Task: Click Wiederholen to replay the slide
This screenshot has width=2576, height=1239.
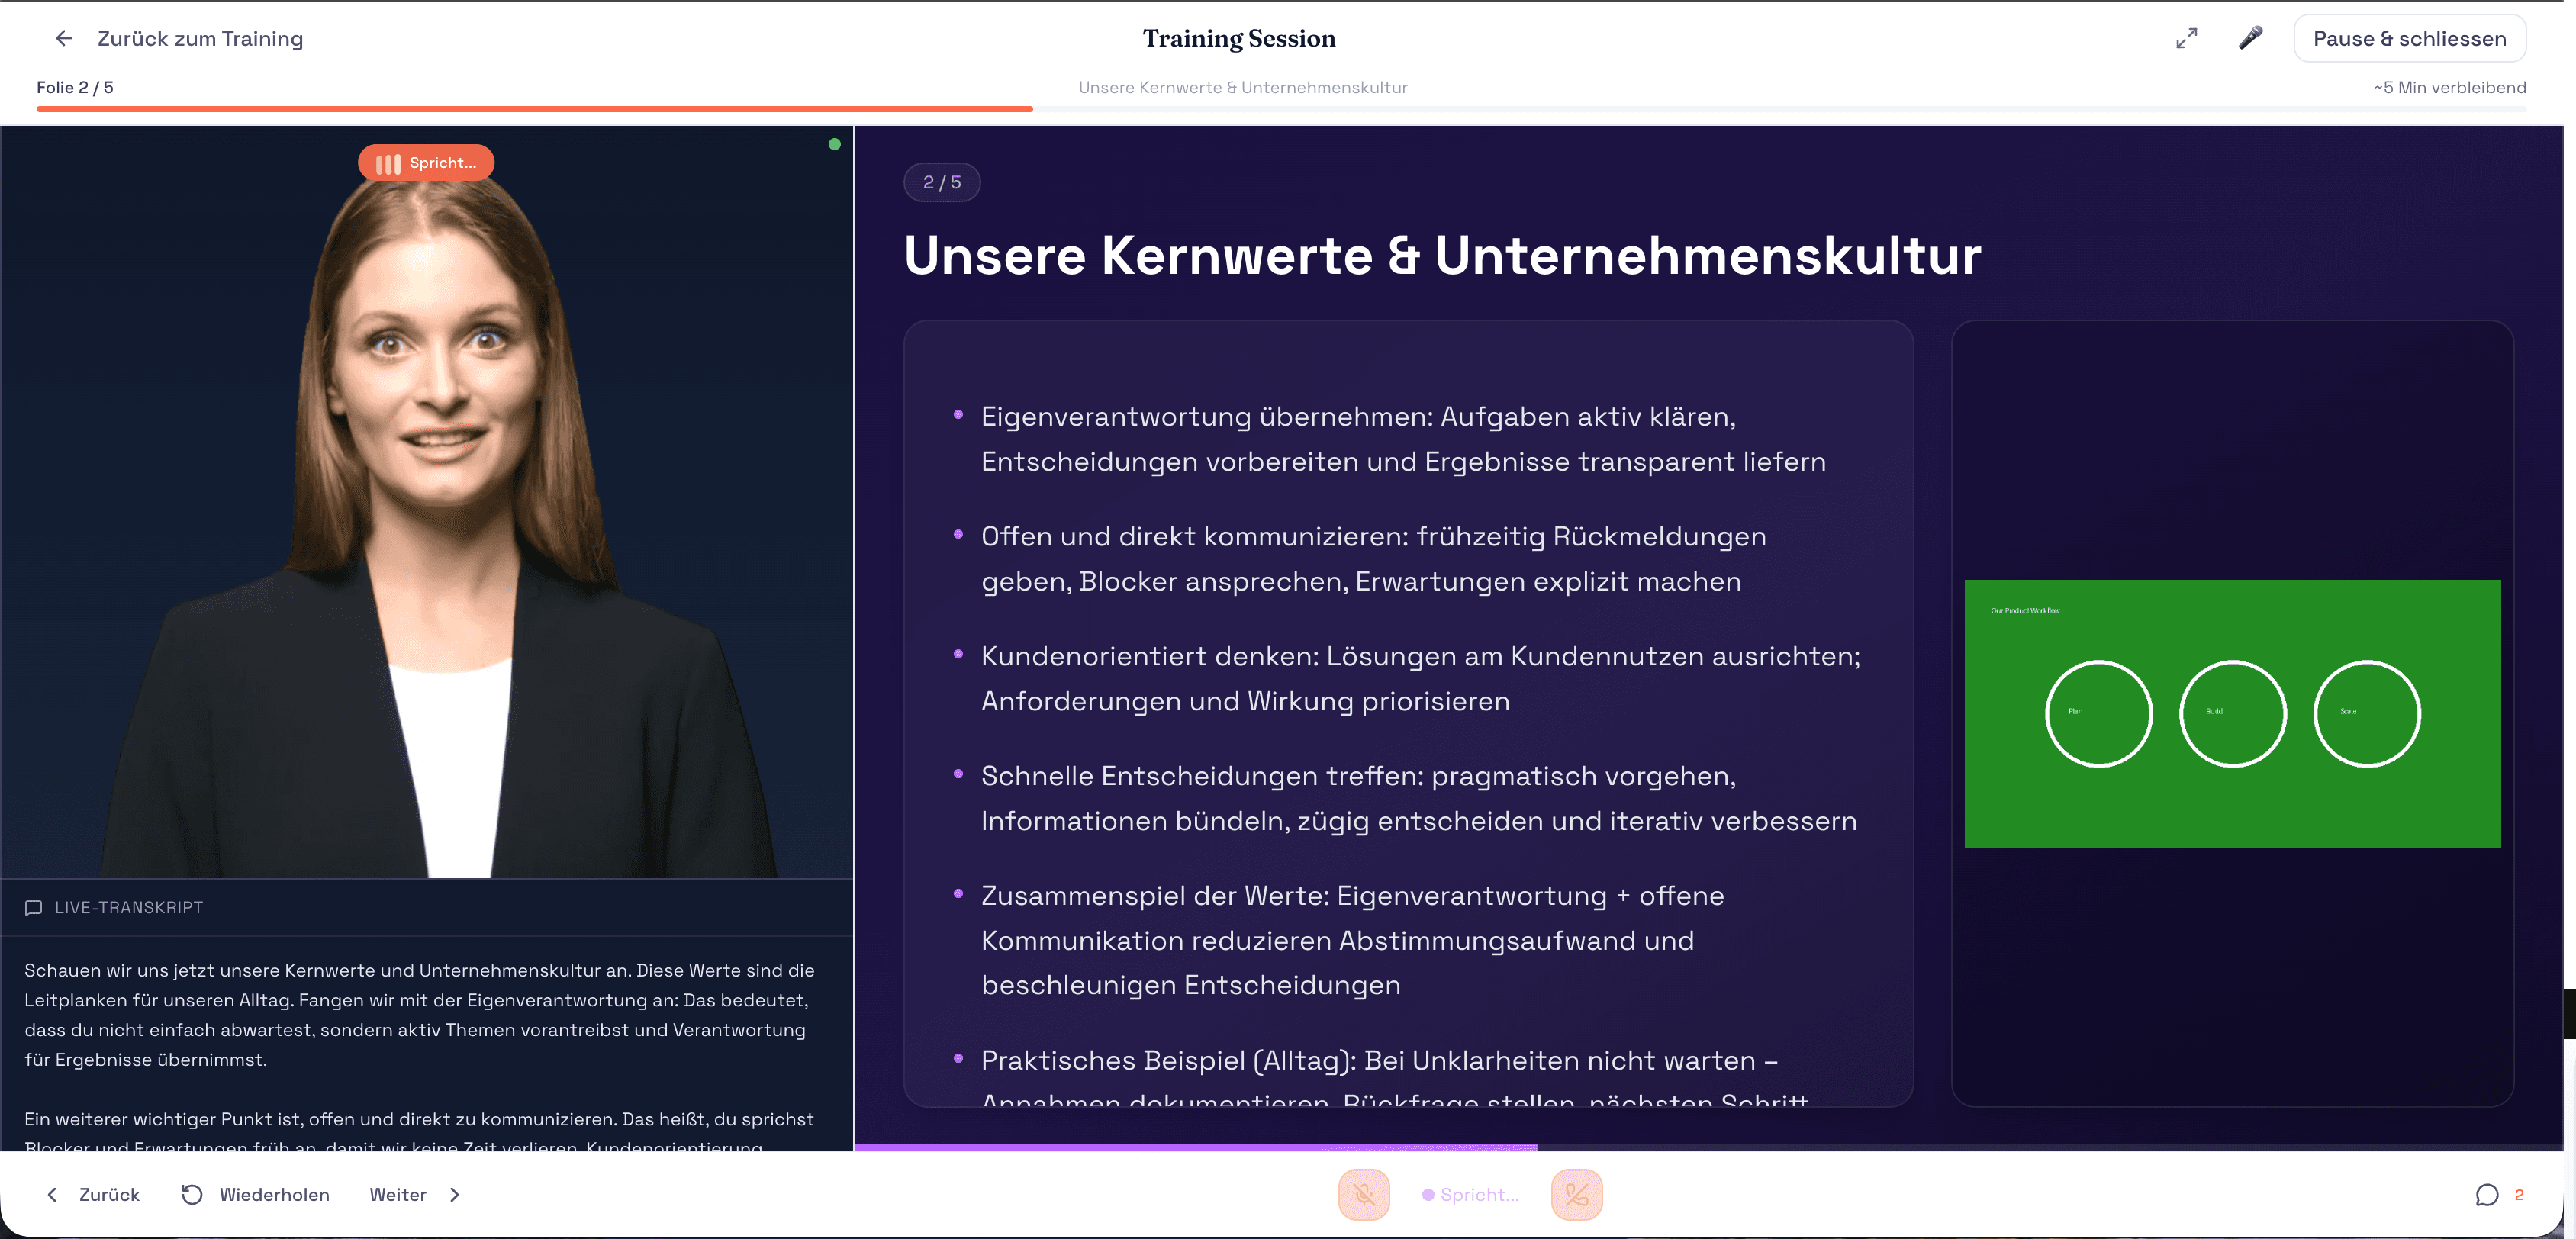Action: pos(274,1195)
